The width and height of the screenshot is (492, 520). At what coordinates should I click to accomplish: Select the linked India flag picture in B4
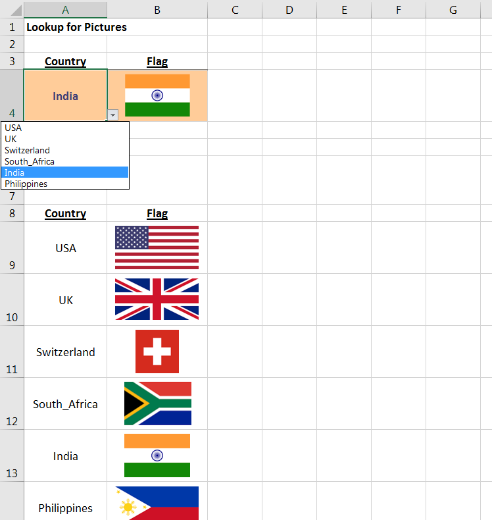point(157,95)
